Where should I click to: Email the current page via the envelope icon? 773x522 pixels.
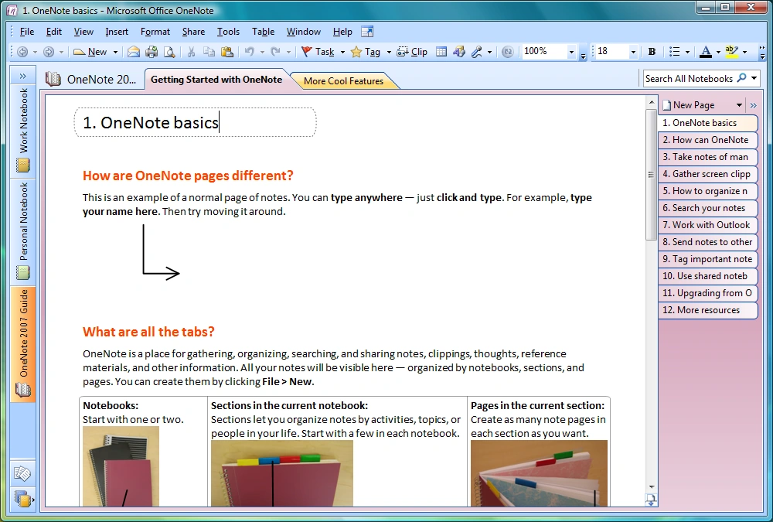[x=133, y=52]
